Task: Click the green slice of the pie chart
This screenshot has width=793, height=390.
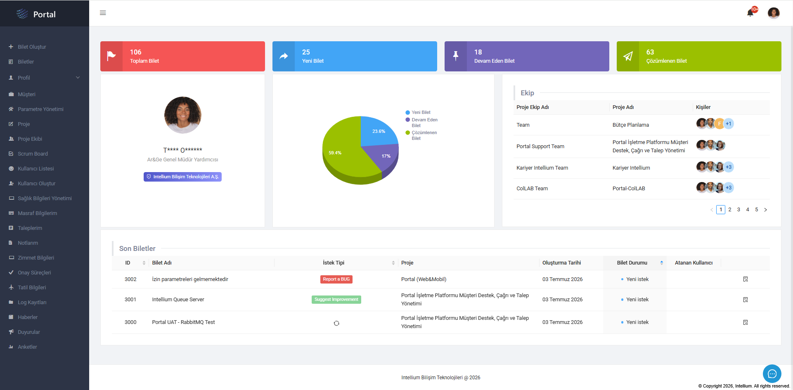Action: click(345, 159)
